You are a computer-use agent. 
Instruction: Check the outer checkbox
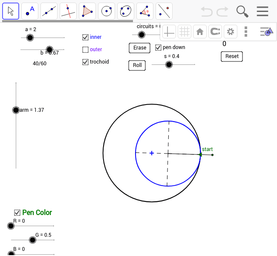click(85, 49)
